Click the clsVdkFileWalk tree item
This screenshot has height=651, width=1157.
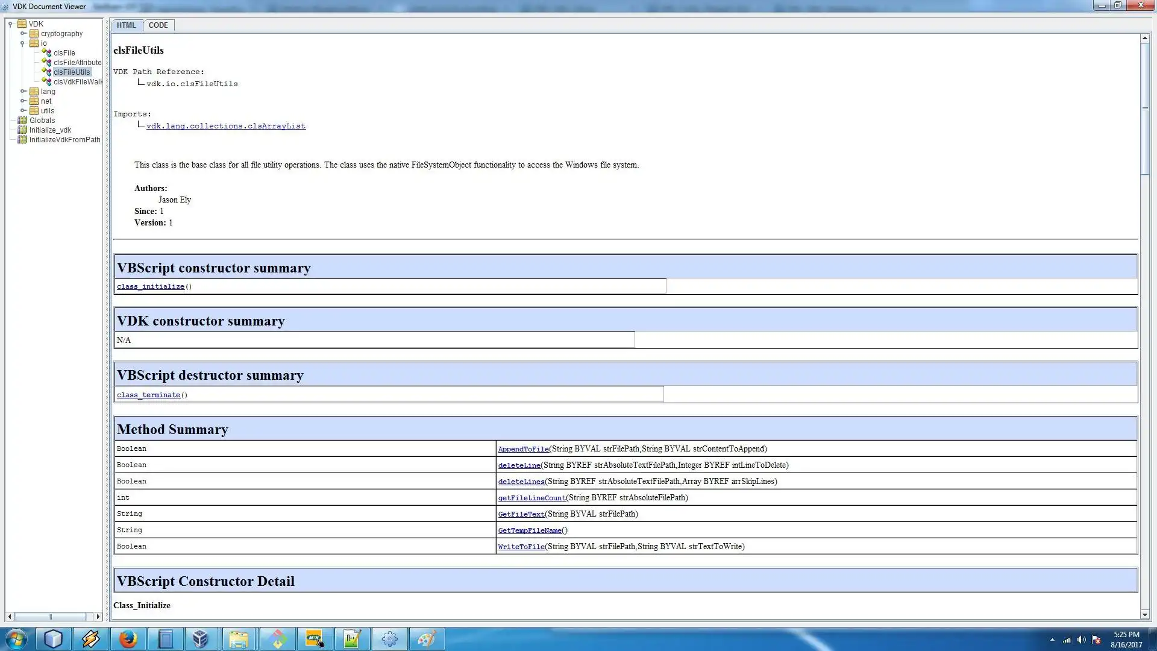[x=77, y=81]
